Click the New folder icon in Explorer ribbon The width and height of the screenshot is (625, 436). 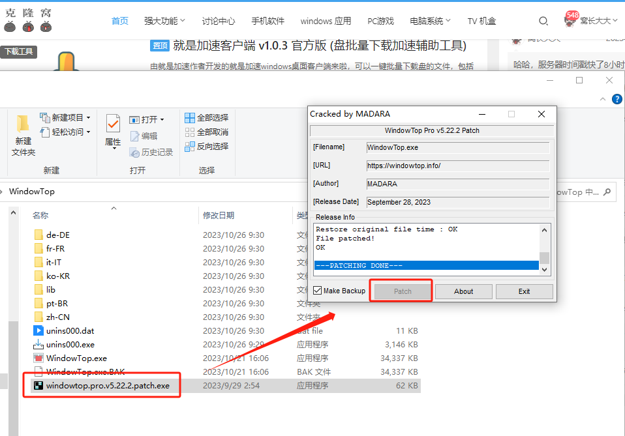(23, 124)
